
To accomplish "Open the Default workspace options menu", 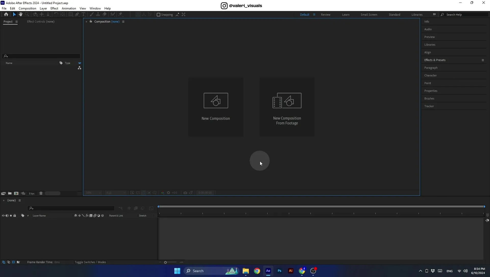I will 314,15.
